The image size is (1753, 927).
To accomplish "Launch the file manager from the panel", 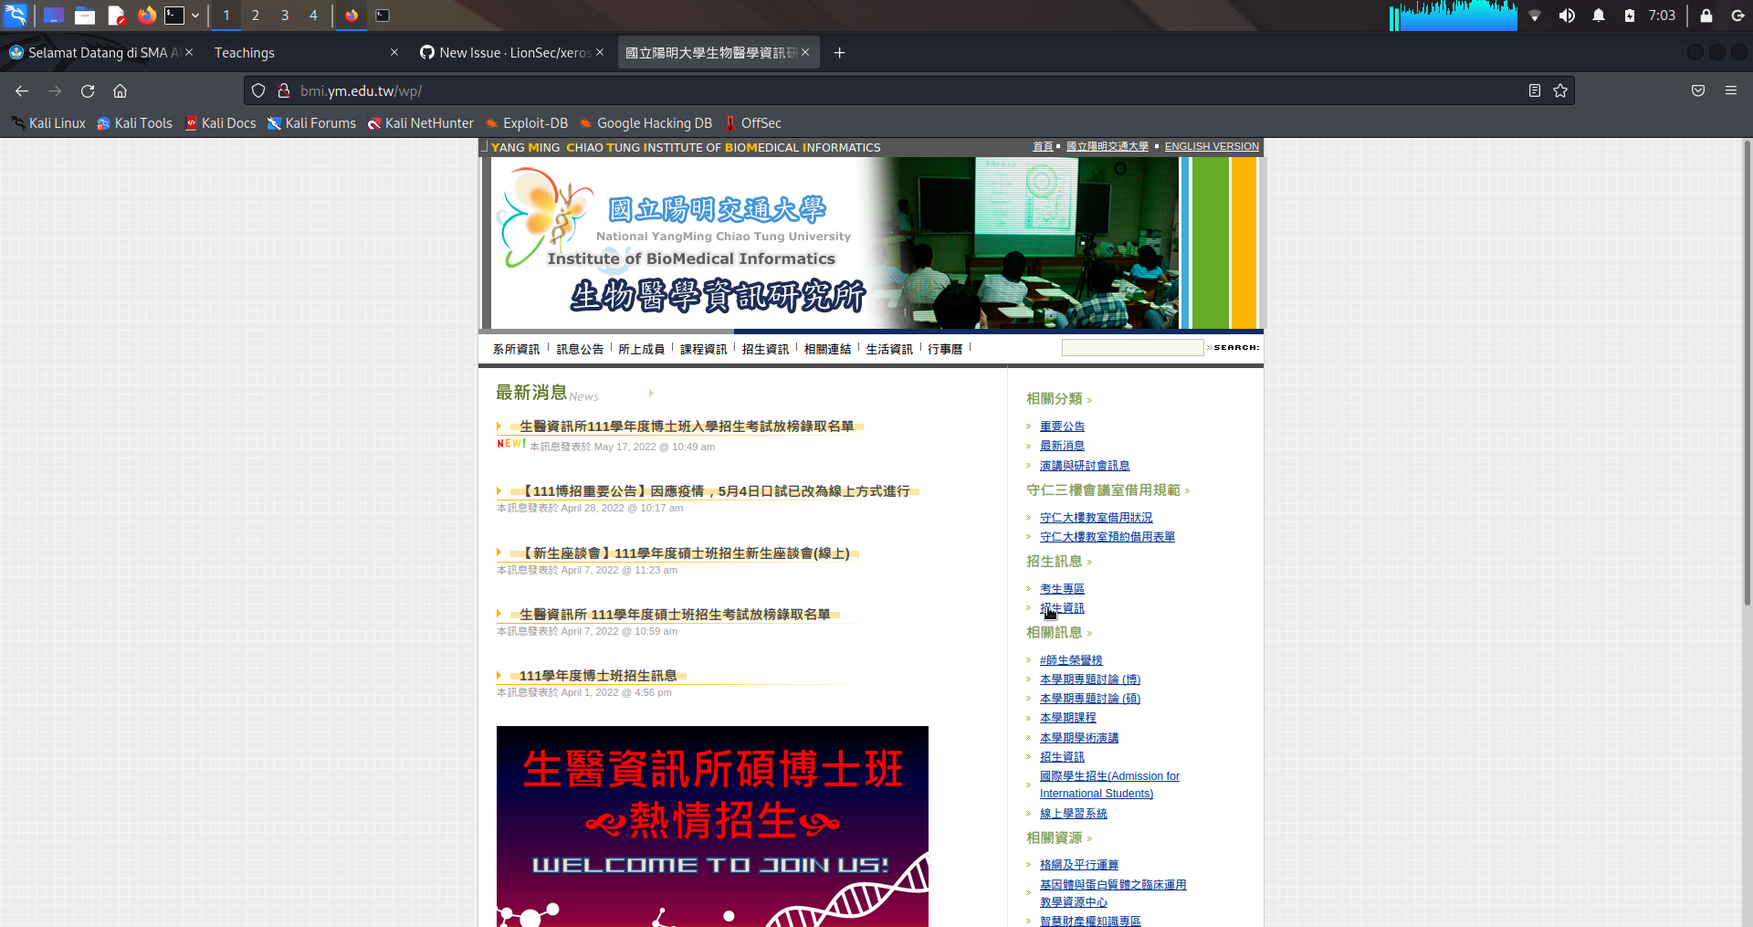I will 85,16.
